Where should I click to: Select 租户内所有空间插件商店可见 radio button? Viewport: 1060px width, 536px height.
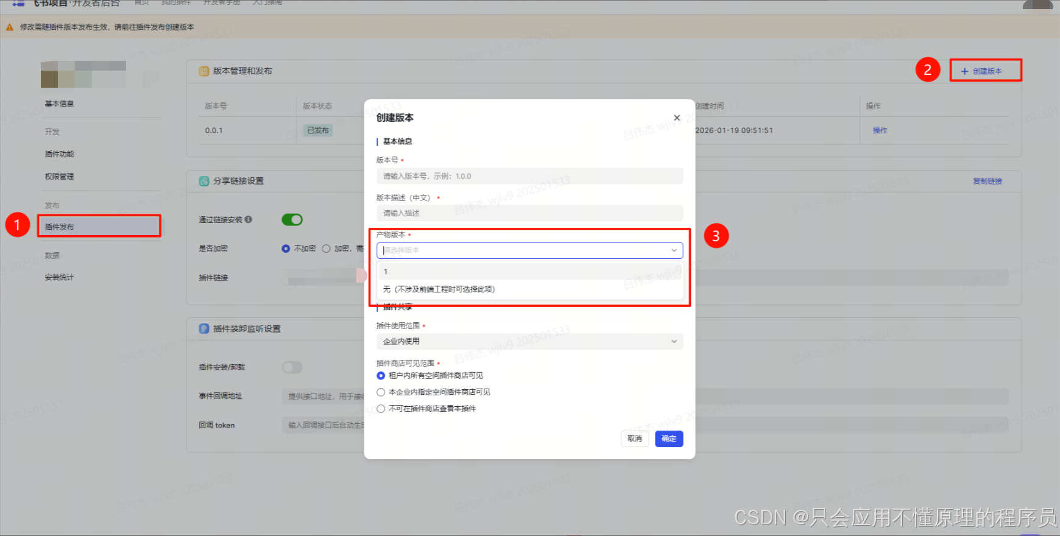pyautogui.click(x=381, y=376)
